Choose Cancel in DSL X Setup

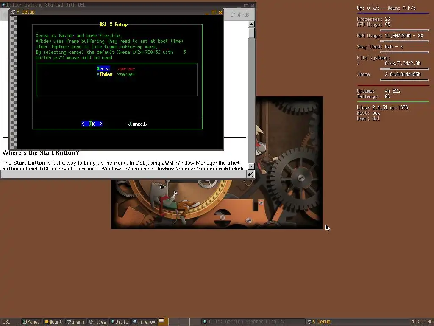coord(138,124)
